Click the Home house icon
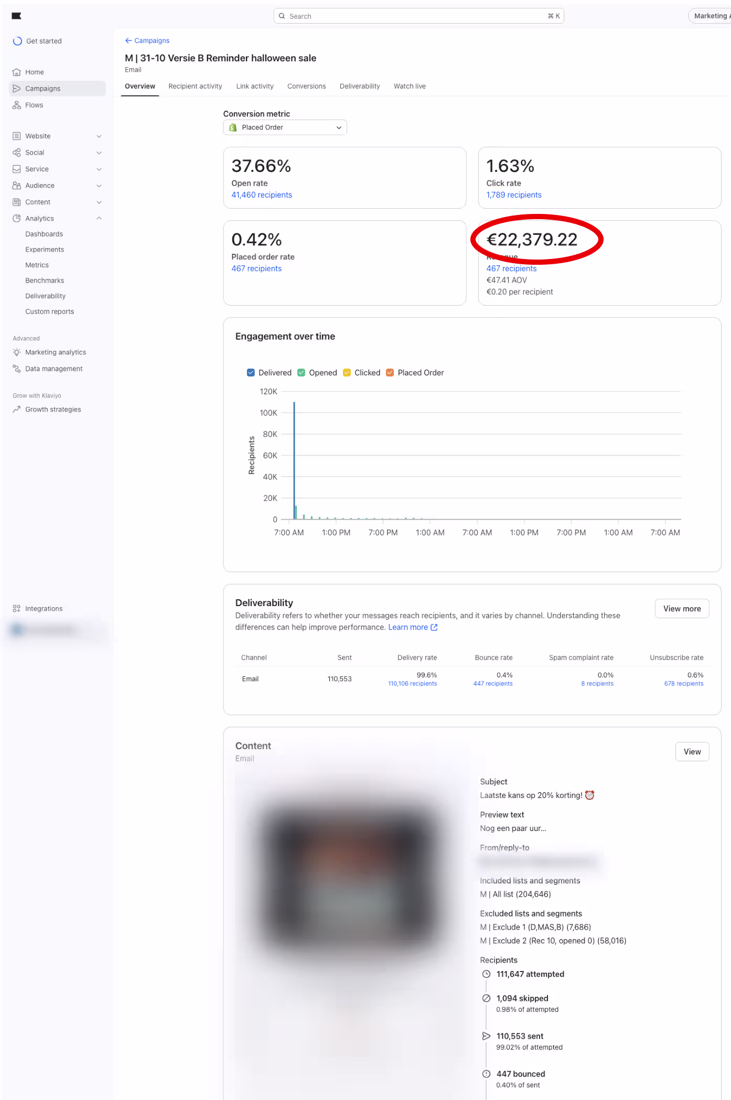Image resolution: width=731 pixels, height=1100 pixels. pyautogui.click(x=17, y=72)
